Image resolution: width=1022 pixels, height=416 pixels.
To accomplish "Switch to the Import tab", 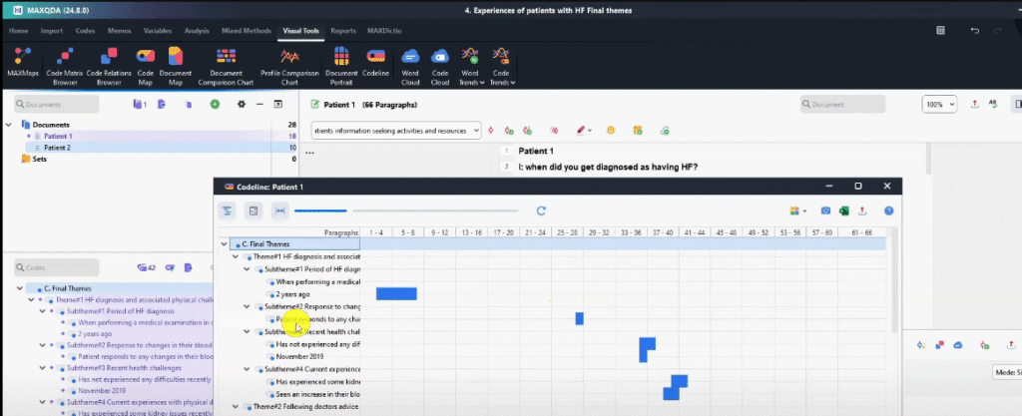I will (x=52, y=31).
